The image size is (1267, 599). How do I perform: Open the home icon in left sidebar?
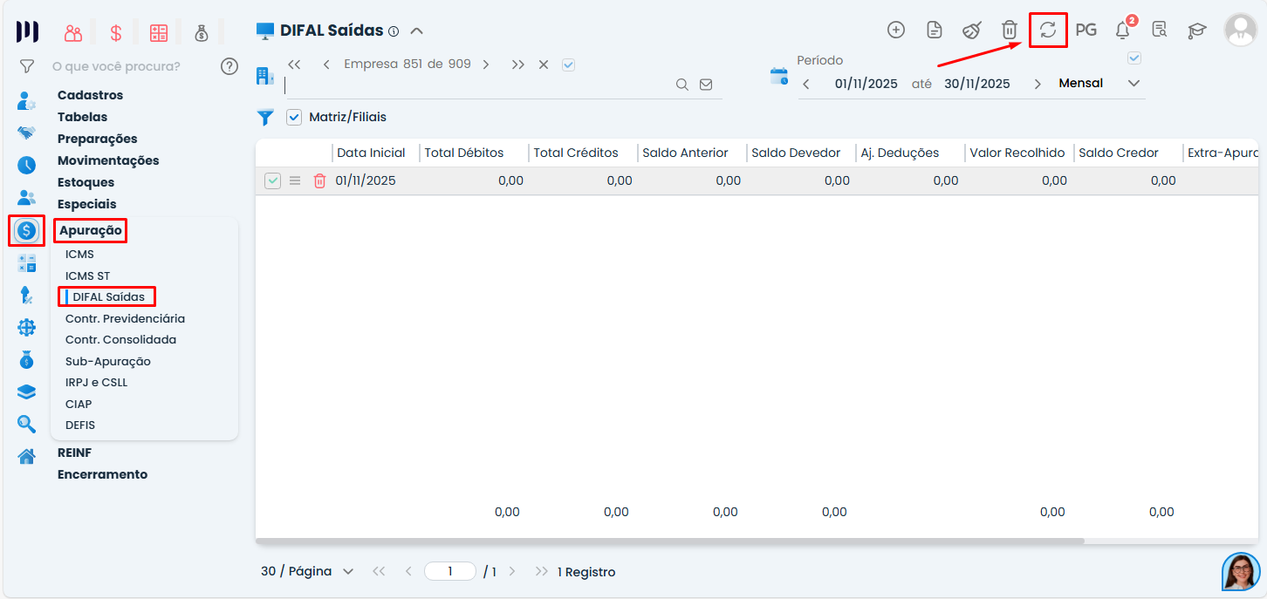pyautogui.click(x=27, y=456)
